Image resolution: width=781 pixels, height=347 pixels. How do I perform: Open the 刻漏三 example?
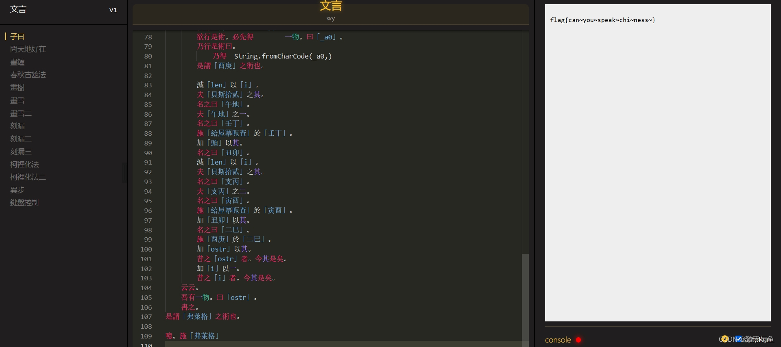pos(21,152)
